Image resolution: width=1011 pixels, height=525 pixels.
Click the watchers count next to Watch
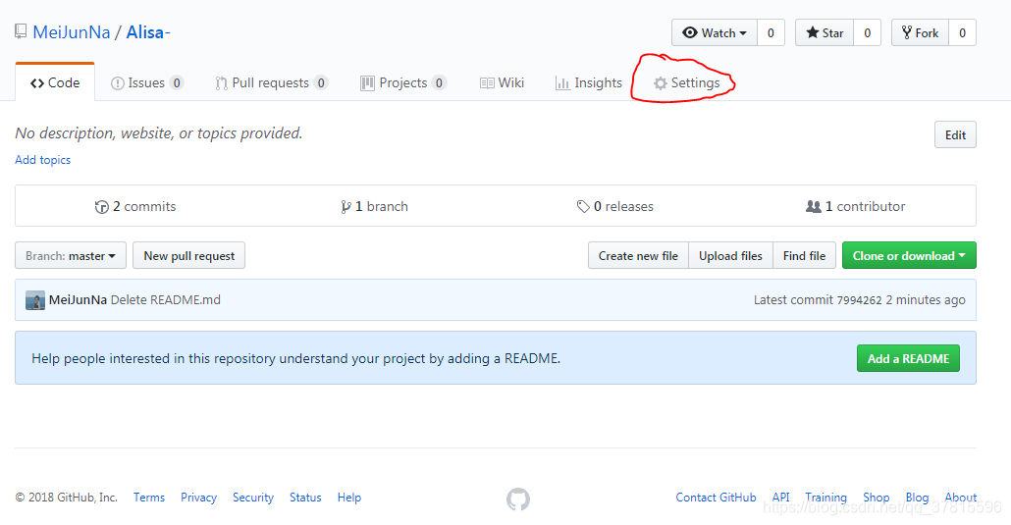point(771,33)
